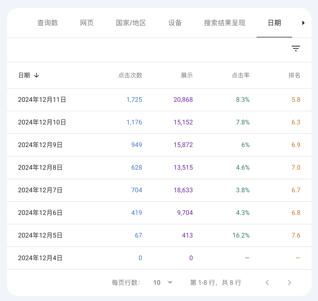
Task: Switch to the 网页 tab
Action: click(x=87, y=23)
